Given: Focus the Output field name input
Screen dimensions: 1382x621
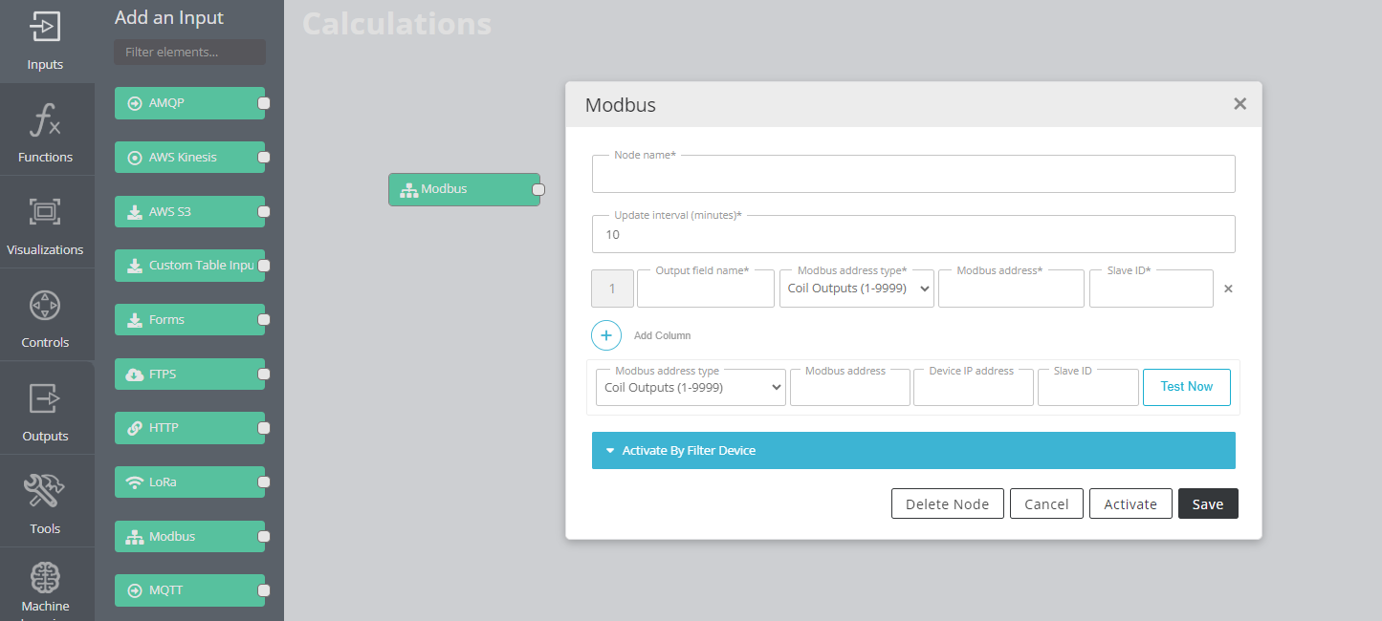Looking at the screenshot, I should click(x=706, y=289).
